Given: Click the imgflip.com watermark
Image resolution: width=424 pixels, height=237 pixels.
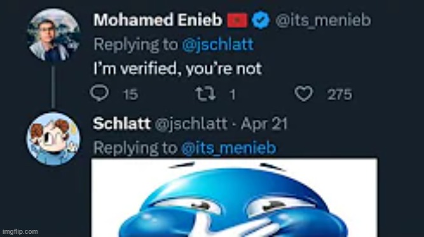Looking at the screenshot, I should coord(19,231).
